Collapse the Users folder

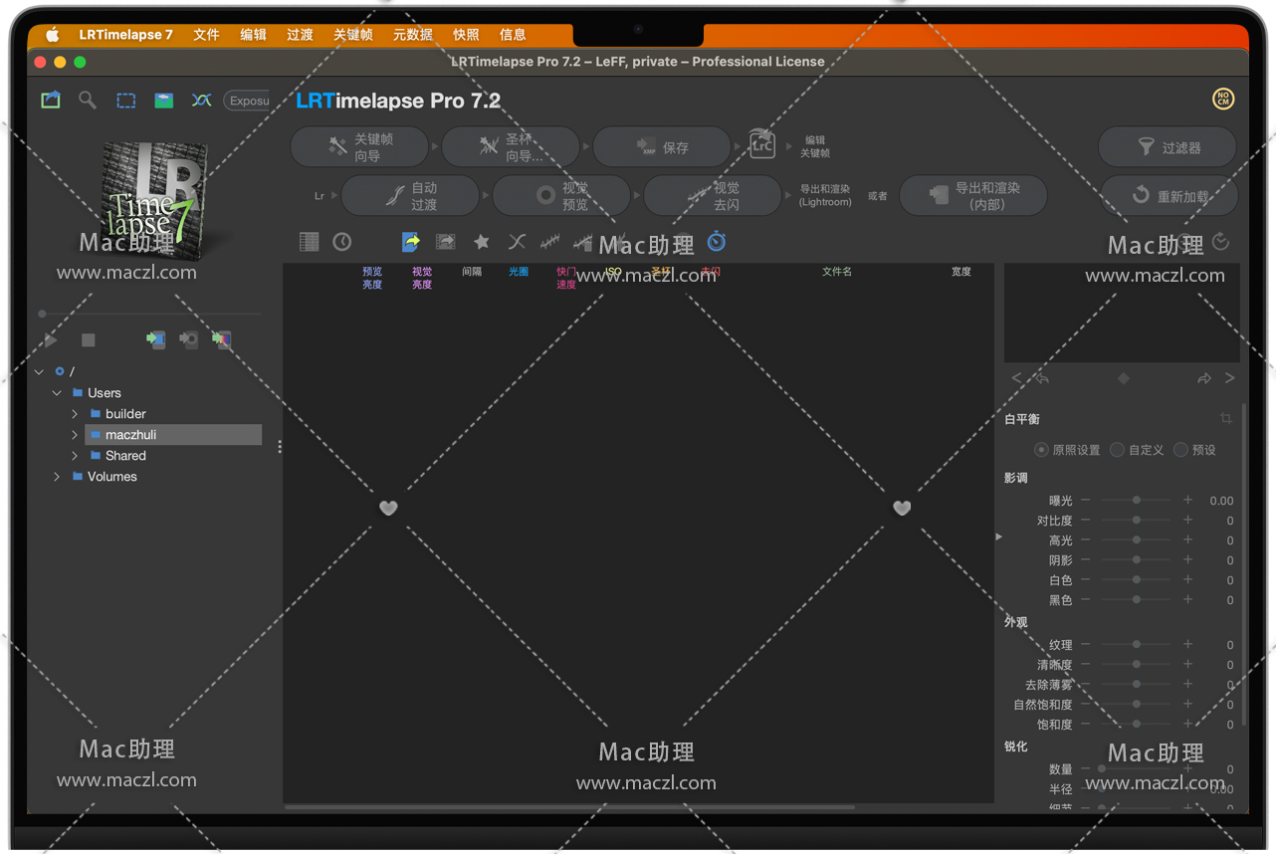pos(57,393)
